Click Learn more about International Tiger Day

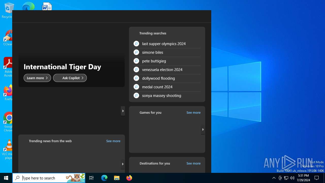click(37, 78)
